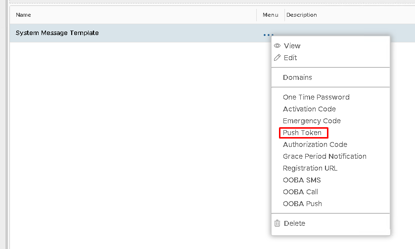Screen dimensions: 415x249
Task: Choose Authorization Code from the menu
Action: tap(315, 144)
